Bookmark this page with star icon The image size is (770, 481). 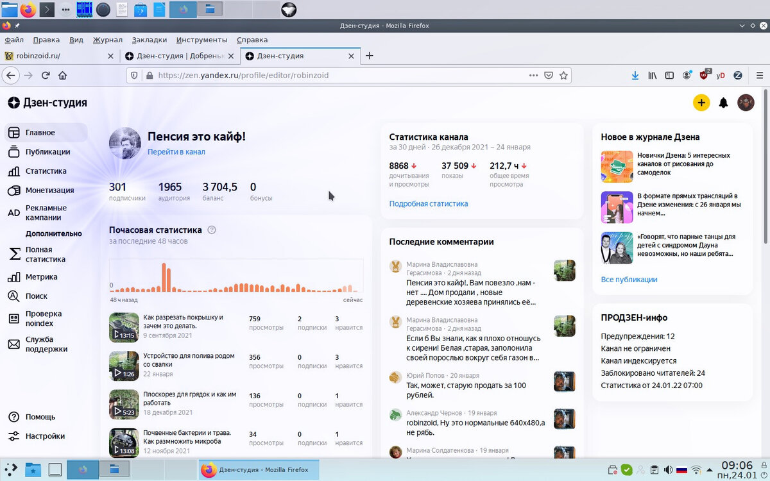click(x=563, y=75)
